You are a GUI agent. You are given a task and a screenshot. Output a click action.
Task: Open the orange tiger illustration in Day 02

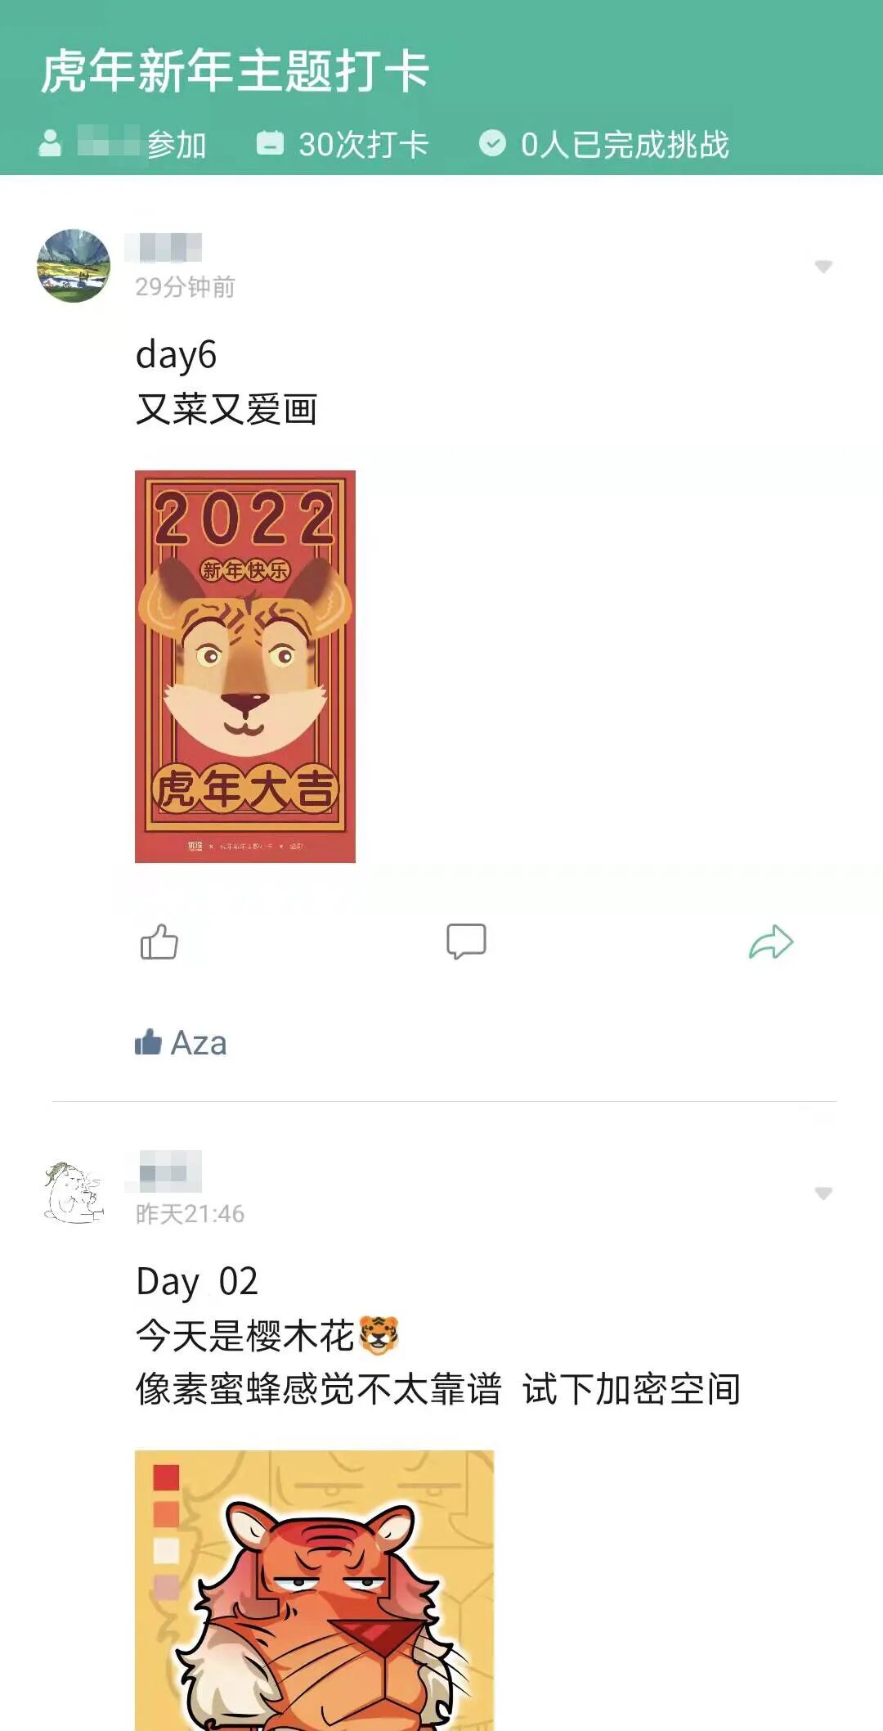(314, 1590)
